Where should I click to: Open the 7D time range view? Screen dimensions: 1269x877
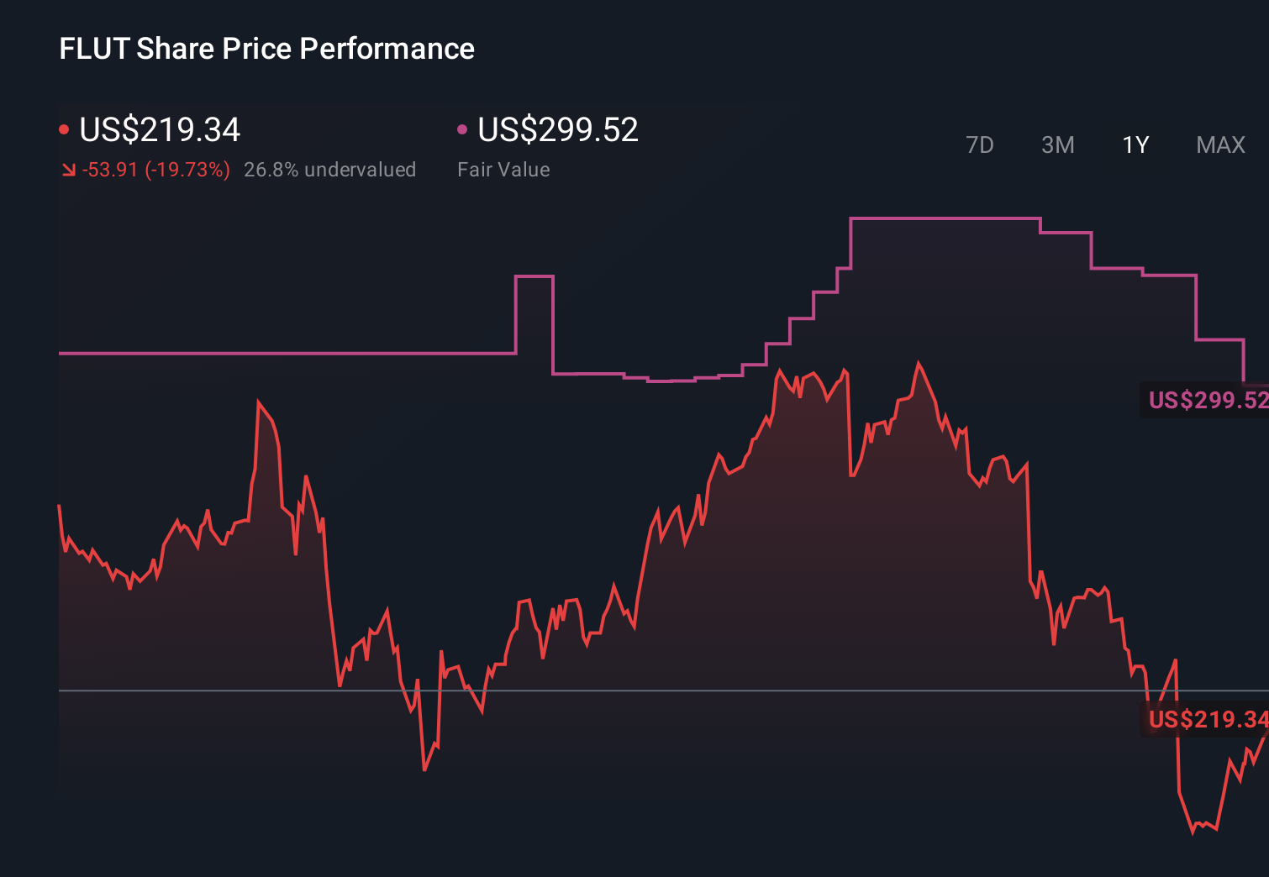980,144
